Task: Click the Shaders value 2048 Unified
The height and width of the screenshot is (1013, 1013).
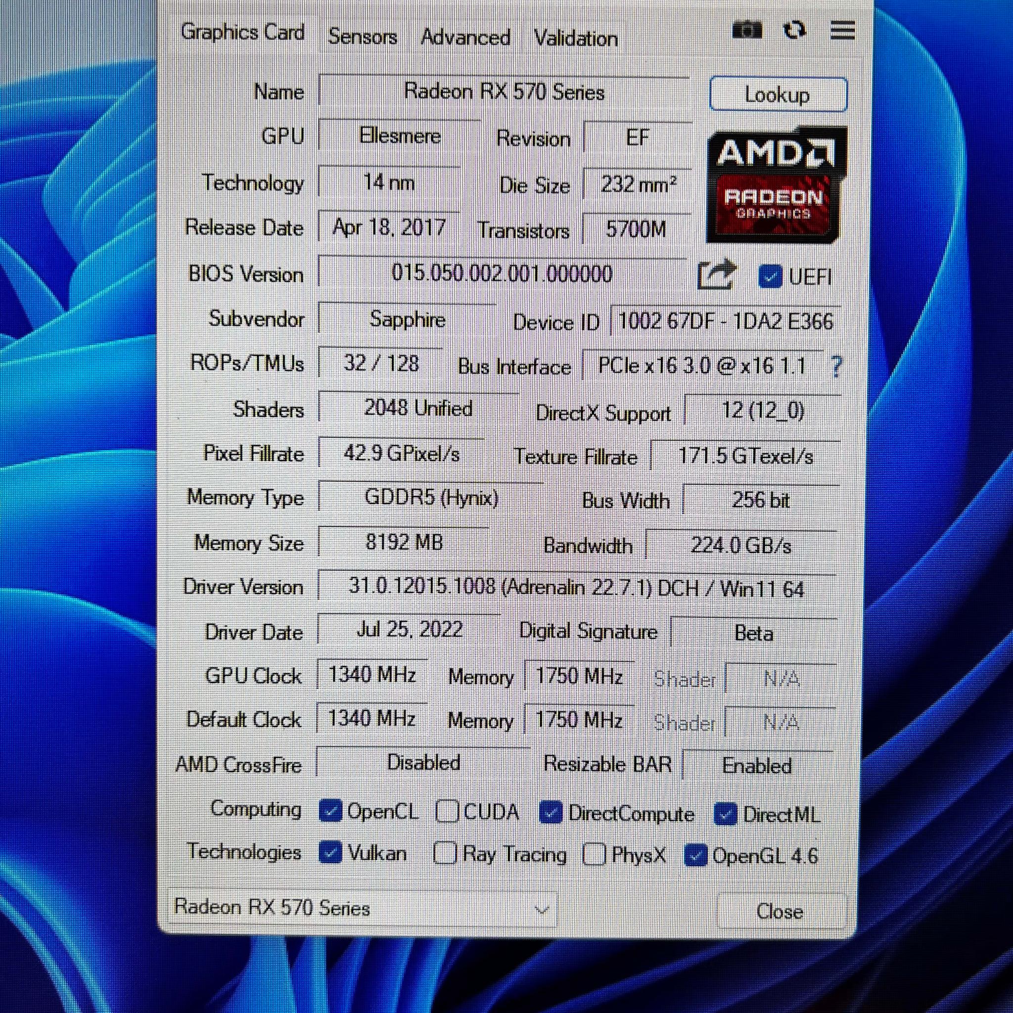Action: (x=418, y=408)
